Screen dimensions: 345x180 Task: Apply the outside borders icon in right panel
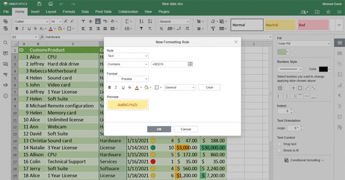300,88
